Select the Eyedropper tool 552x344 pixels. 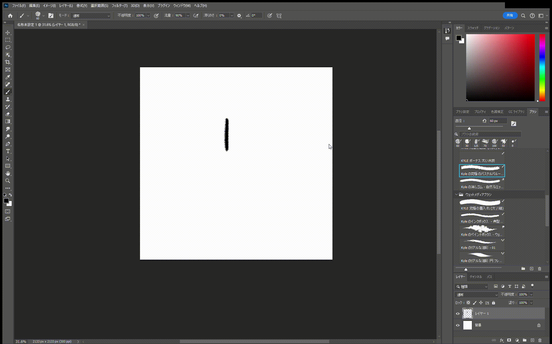8,77
